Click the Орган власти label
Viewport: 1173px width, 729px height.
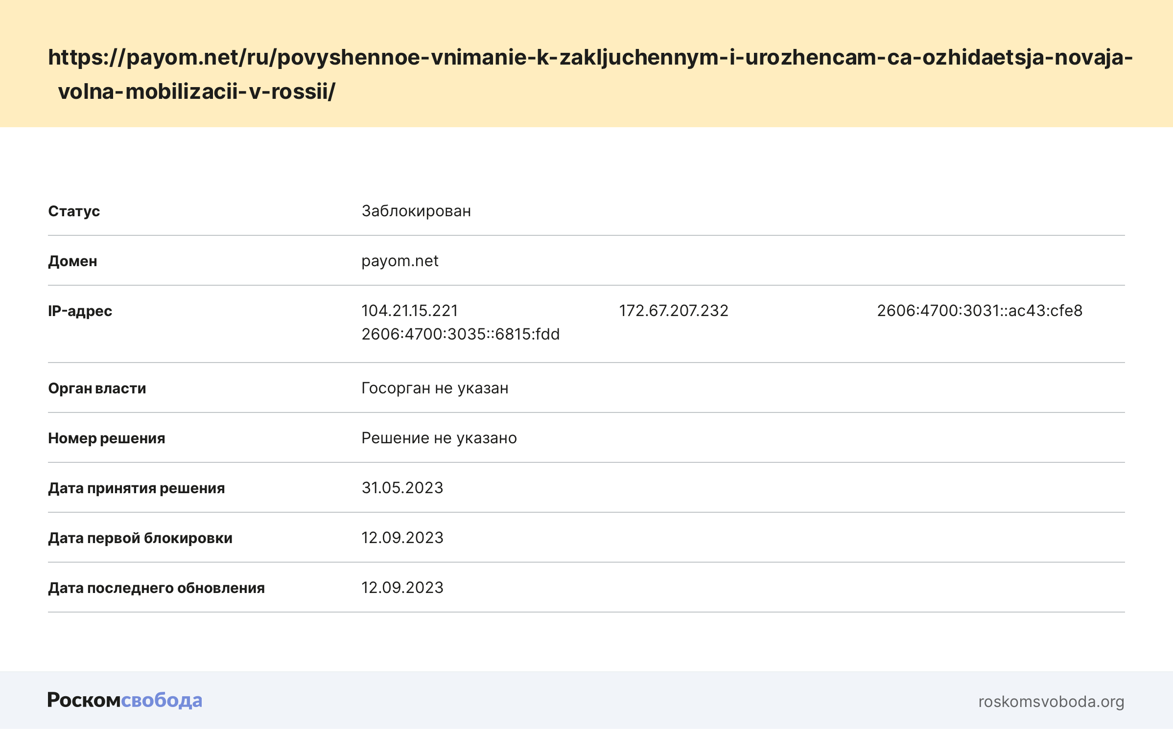point(97,388)
